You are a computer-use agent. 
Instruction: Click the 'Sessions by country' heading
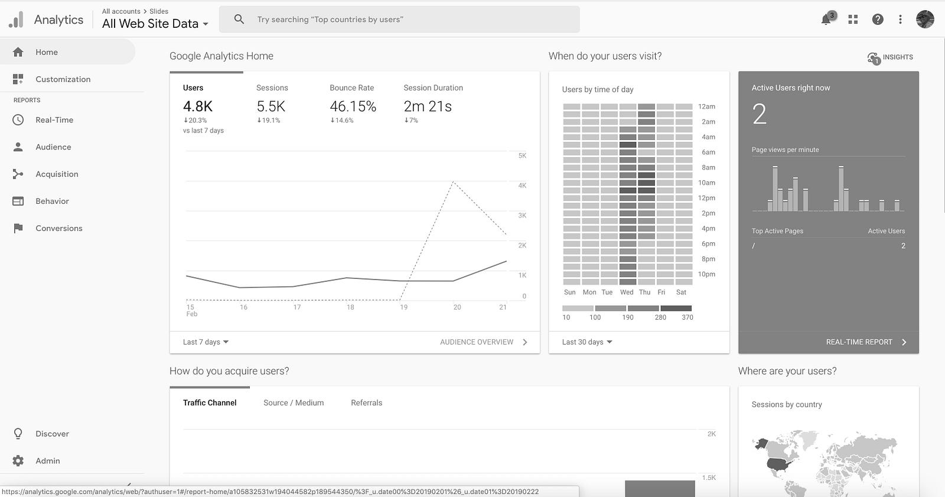point(787,405)
